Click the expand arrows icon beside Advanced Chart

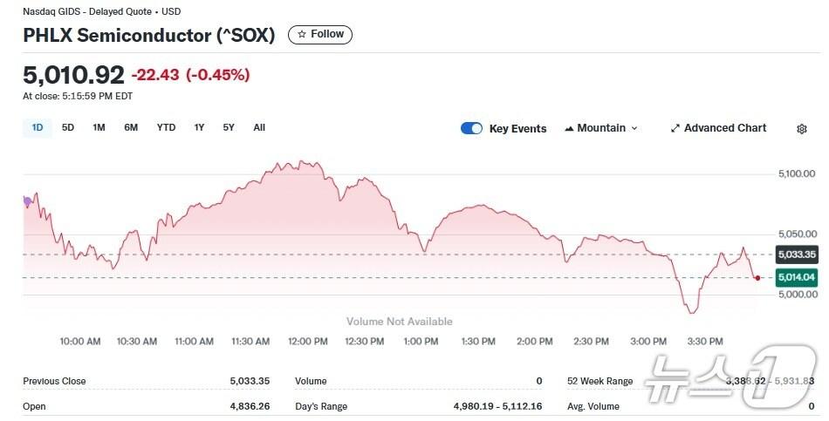pyautogui.click(x=675, y=129)
